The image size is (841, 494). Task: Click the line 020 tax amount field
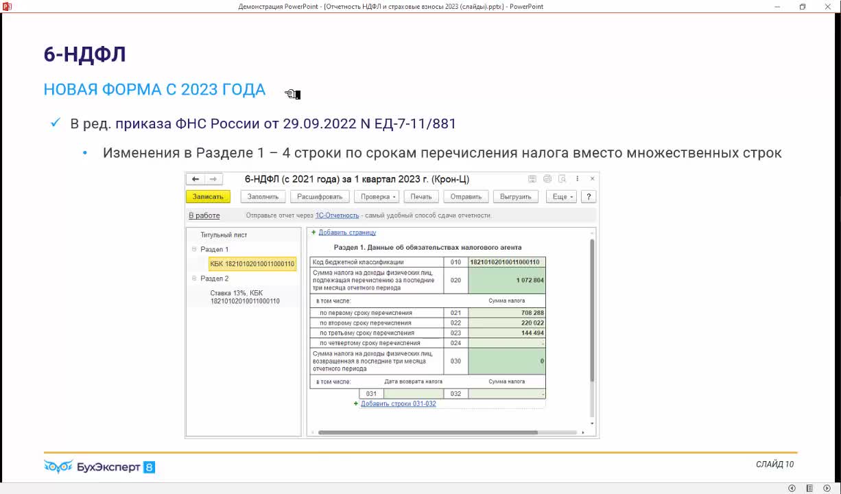[x=506, y=280]
